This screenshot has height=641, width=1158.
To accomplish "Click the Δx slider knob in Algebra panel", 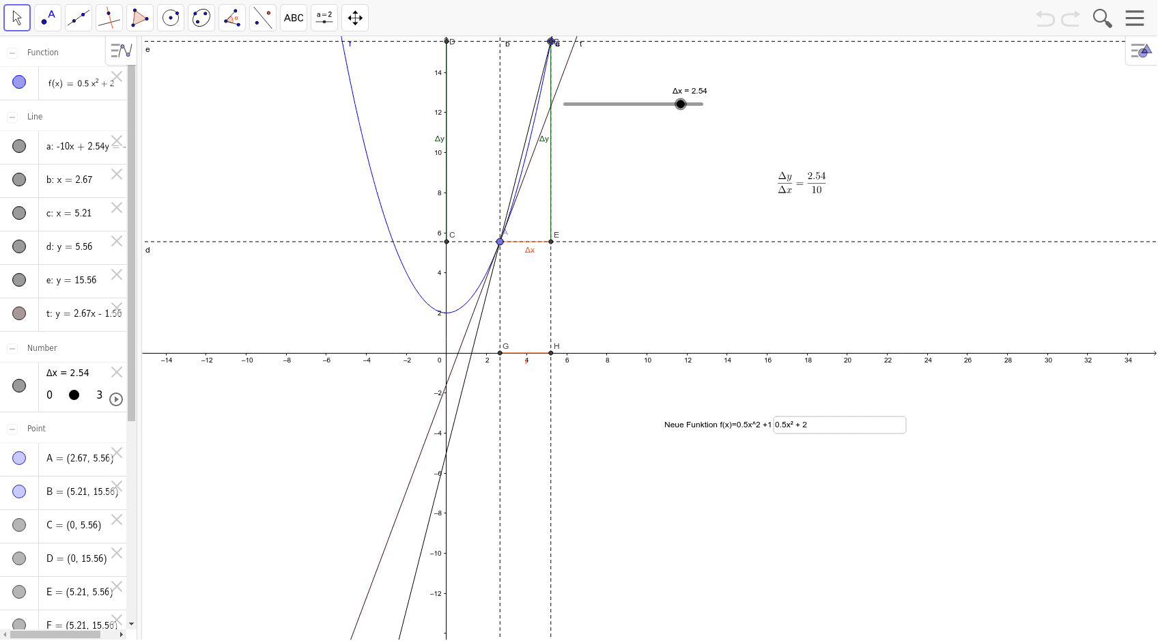I will coord(74,395).
